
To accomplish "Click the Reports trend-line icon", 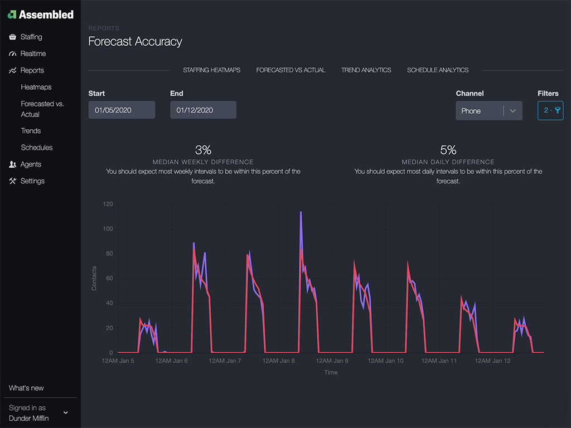I will click(12, 70).
